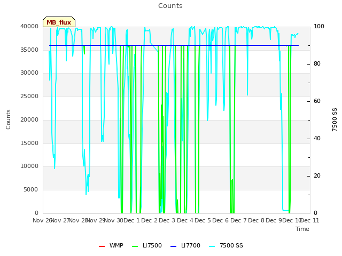Click the 15000 y-axis label
342x256 pixels.
(29, 143)
